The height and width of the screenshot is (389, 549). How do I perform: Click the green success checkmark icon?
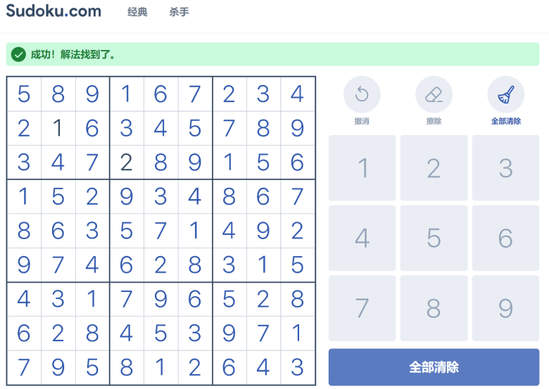(18, 54)
